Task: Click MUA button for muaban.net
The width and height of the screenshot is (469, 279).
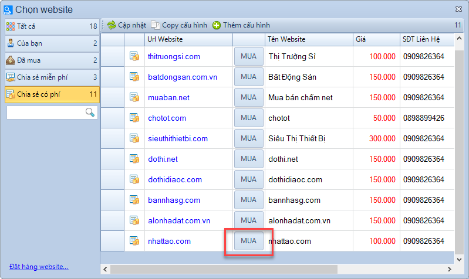Action: 248,97
